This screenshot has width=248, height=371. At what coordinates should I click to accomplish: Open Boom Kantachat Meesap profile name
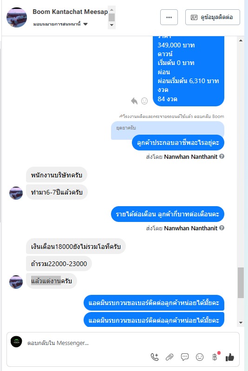tap(70, 12)
